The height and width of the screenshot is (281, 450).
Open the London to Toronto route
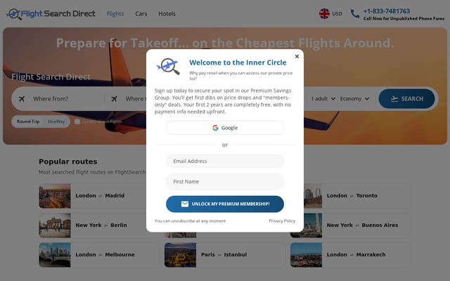(x=352, y=195)
